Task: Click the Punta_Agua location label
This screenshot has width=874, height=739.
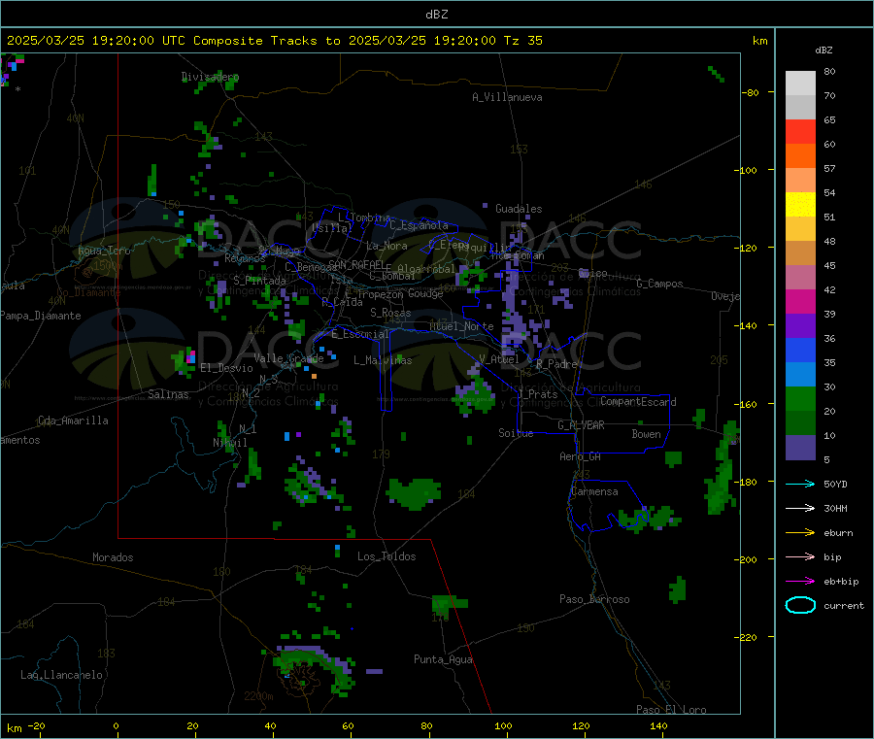Action: (443, 659)
